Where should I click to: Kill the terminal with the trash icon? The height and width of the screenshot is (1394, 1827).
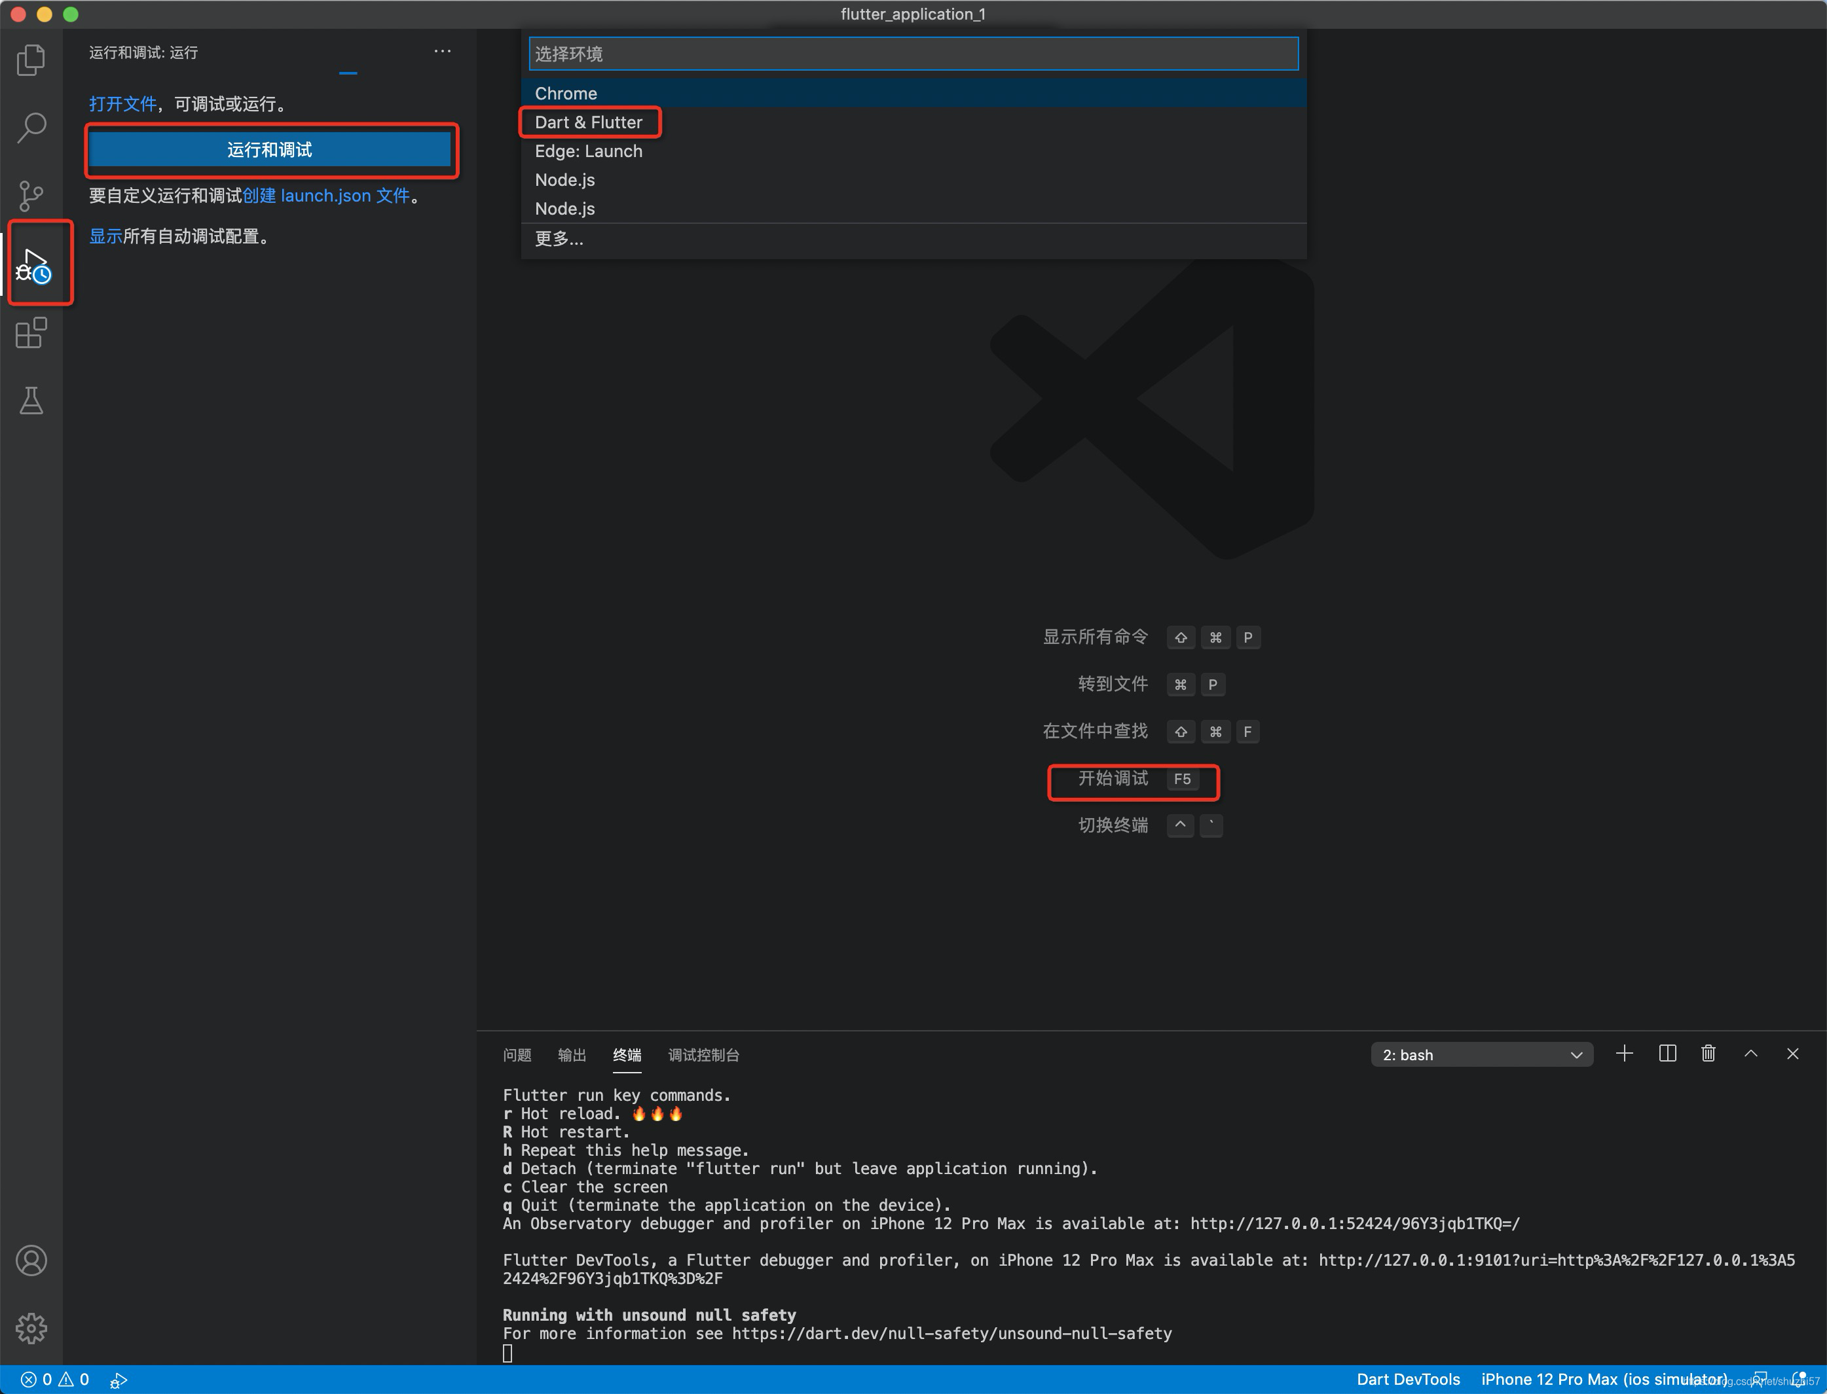click(1708, 1054)
